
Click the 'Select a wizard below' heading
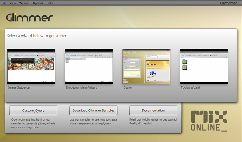[38, 36]
